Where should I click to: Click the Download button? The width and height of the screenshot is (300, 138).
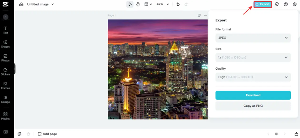tap(253, 95)
